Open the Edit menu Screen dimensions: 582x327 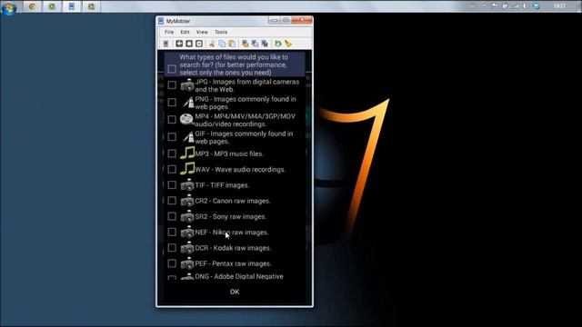point(185,33)
